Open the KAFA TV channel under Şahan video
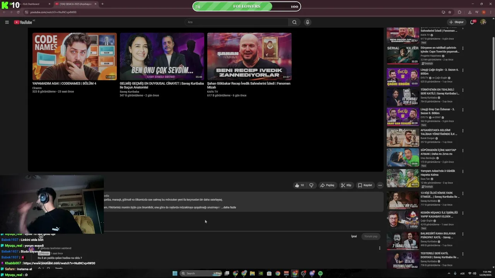Screen dimensions: 495x278 [213, 92]
